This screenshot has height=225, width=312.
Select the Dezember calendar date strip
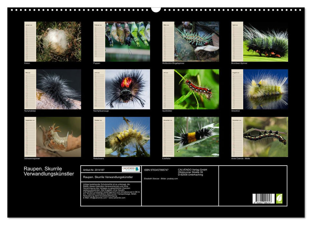[x=237, y=137]
